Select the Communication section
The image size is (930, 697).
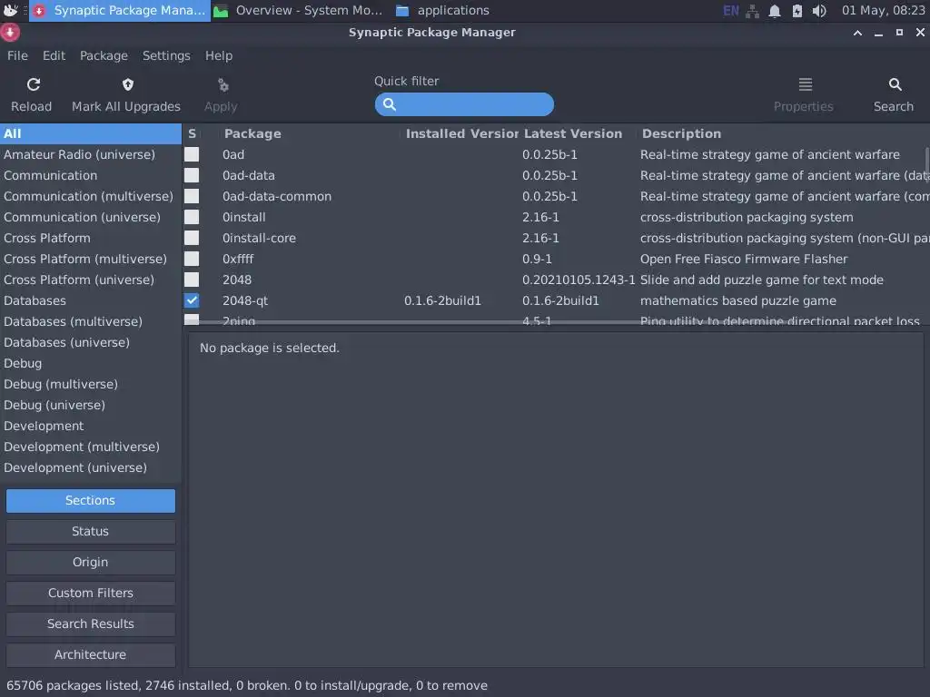91,175
